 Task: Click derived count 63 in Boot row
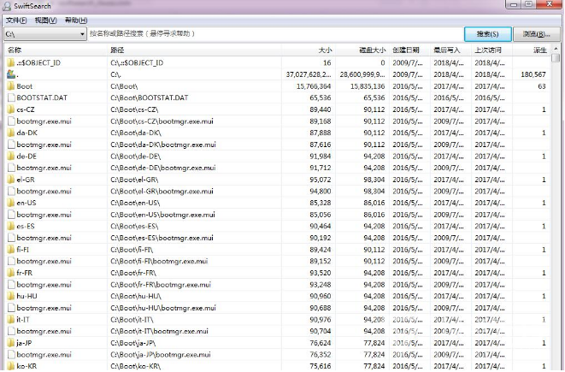coord(542,86)
